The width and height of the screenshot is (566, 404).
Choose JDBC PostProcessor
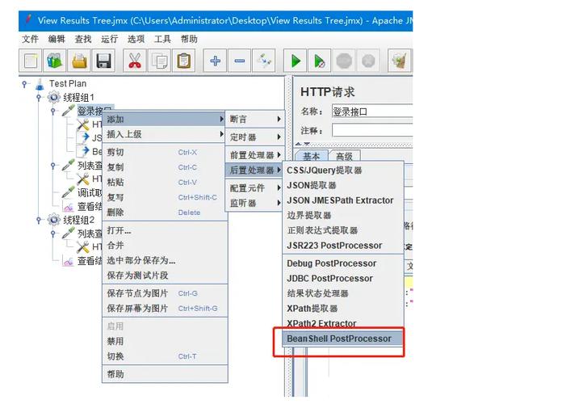pos(342,278)
